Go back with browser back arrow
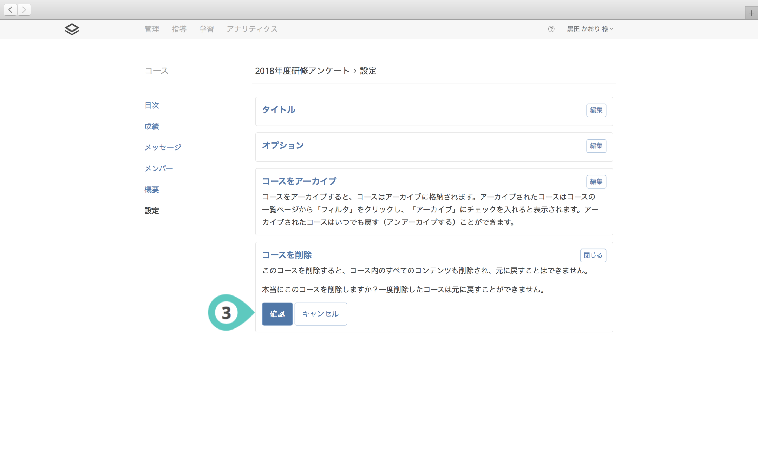Viewport: 758px width, 452px height. point(11,10)
